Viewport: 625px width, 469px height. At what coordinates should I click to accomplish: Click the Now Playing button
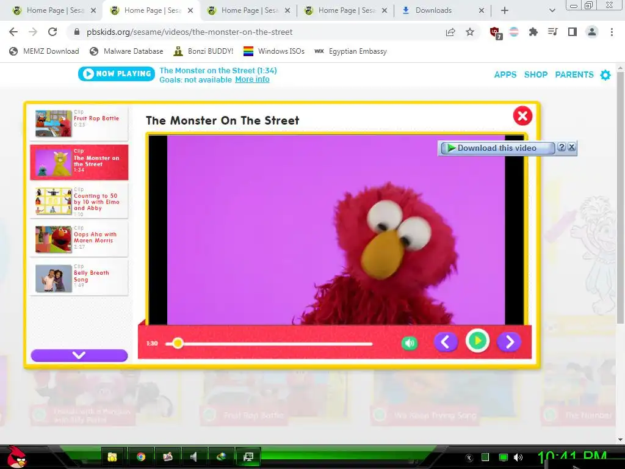117,74
